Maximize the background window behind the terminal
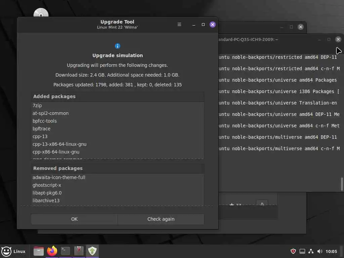The image size is (344, 258). 291,27
